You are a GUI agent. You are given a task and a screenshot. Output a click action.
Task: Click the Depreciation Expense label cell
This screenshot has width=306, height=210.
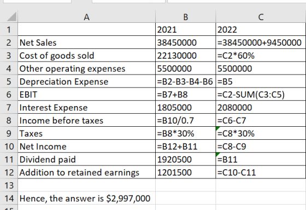click(x=87, y=82)
